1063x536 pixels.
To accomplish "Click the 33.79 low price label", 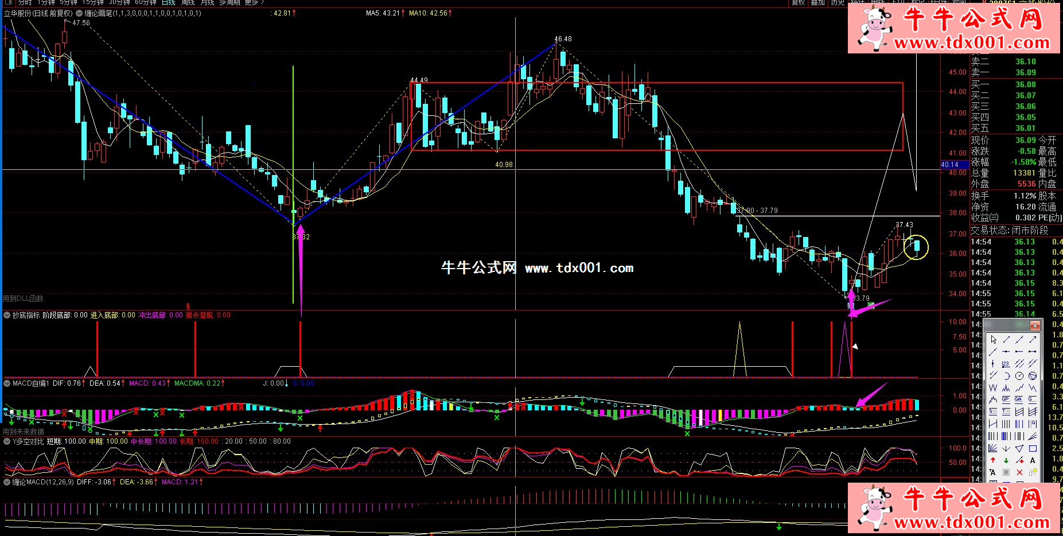I will 860,298.
